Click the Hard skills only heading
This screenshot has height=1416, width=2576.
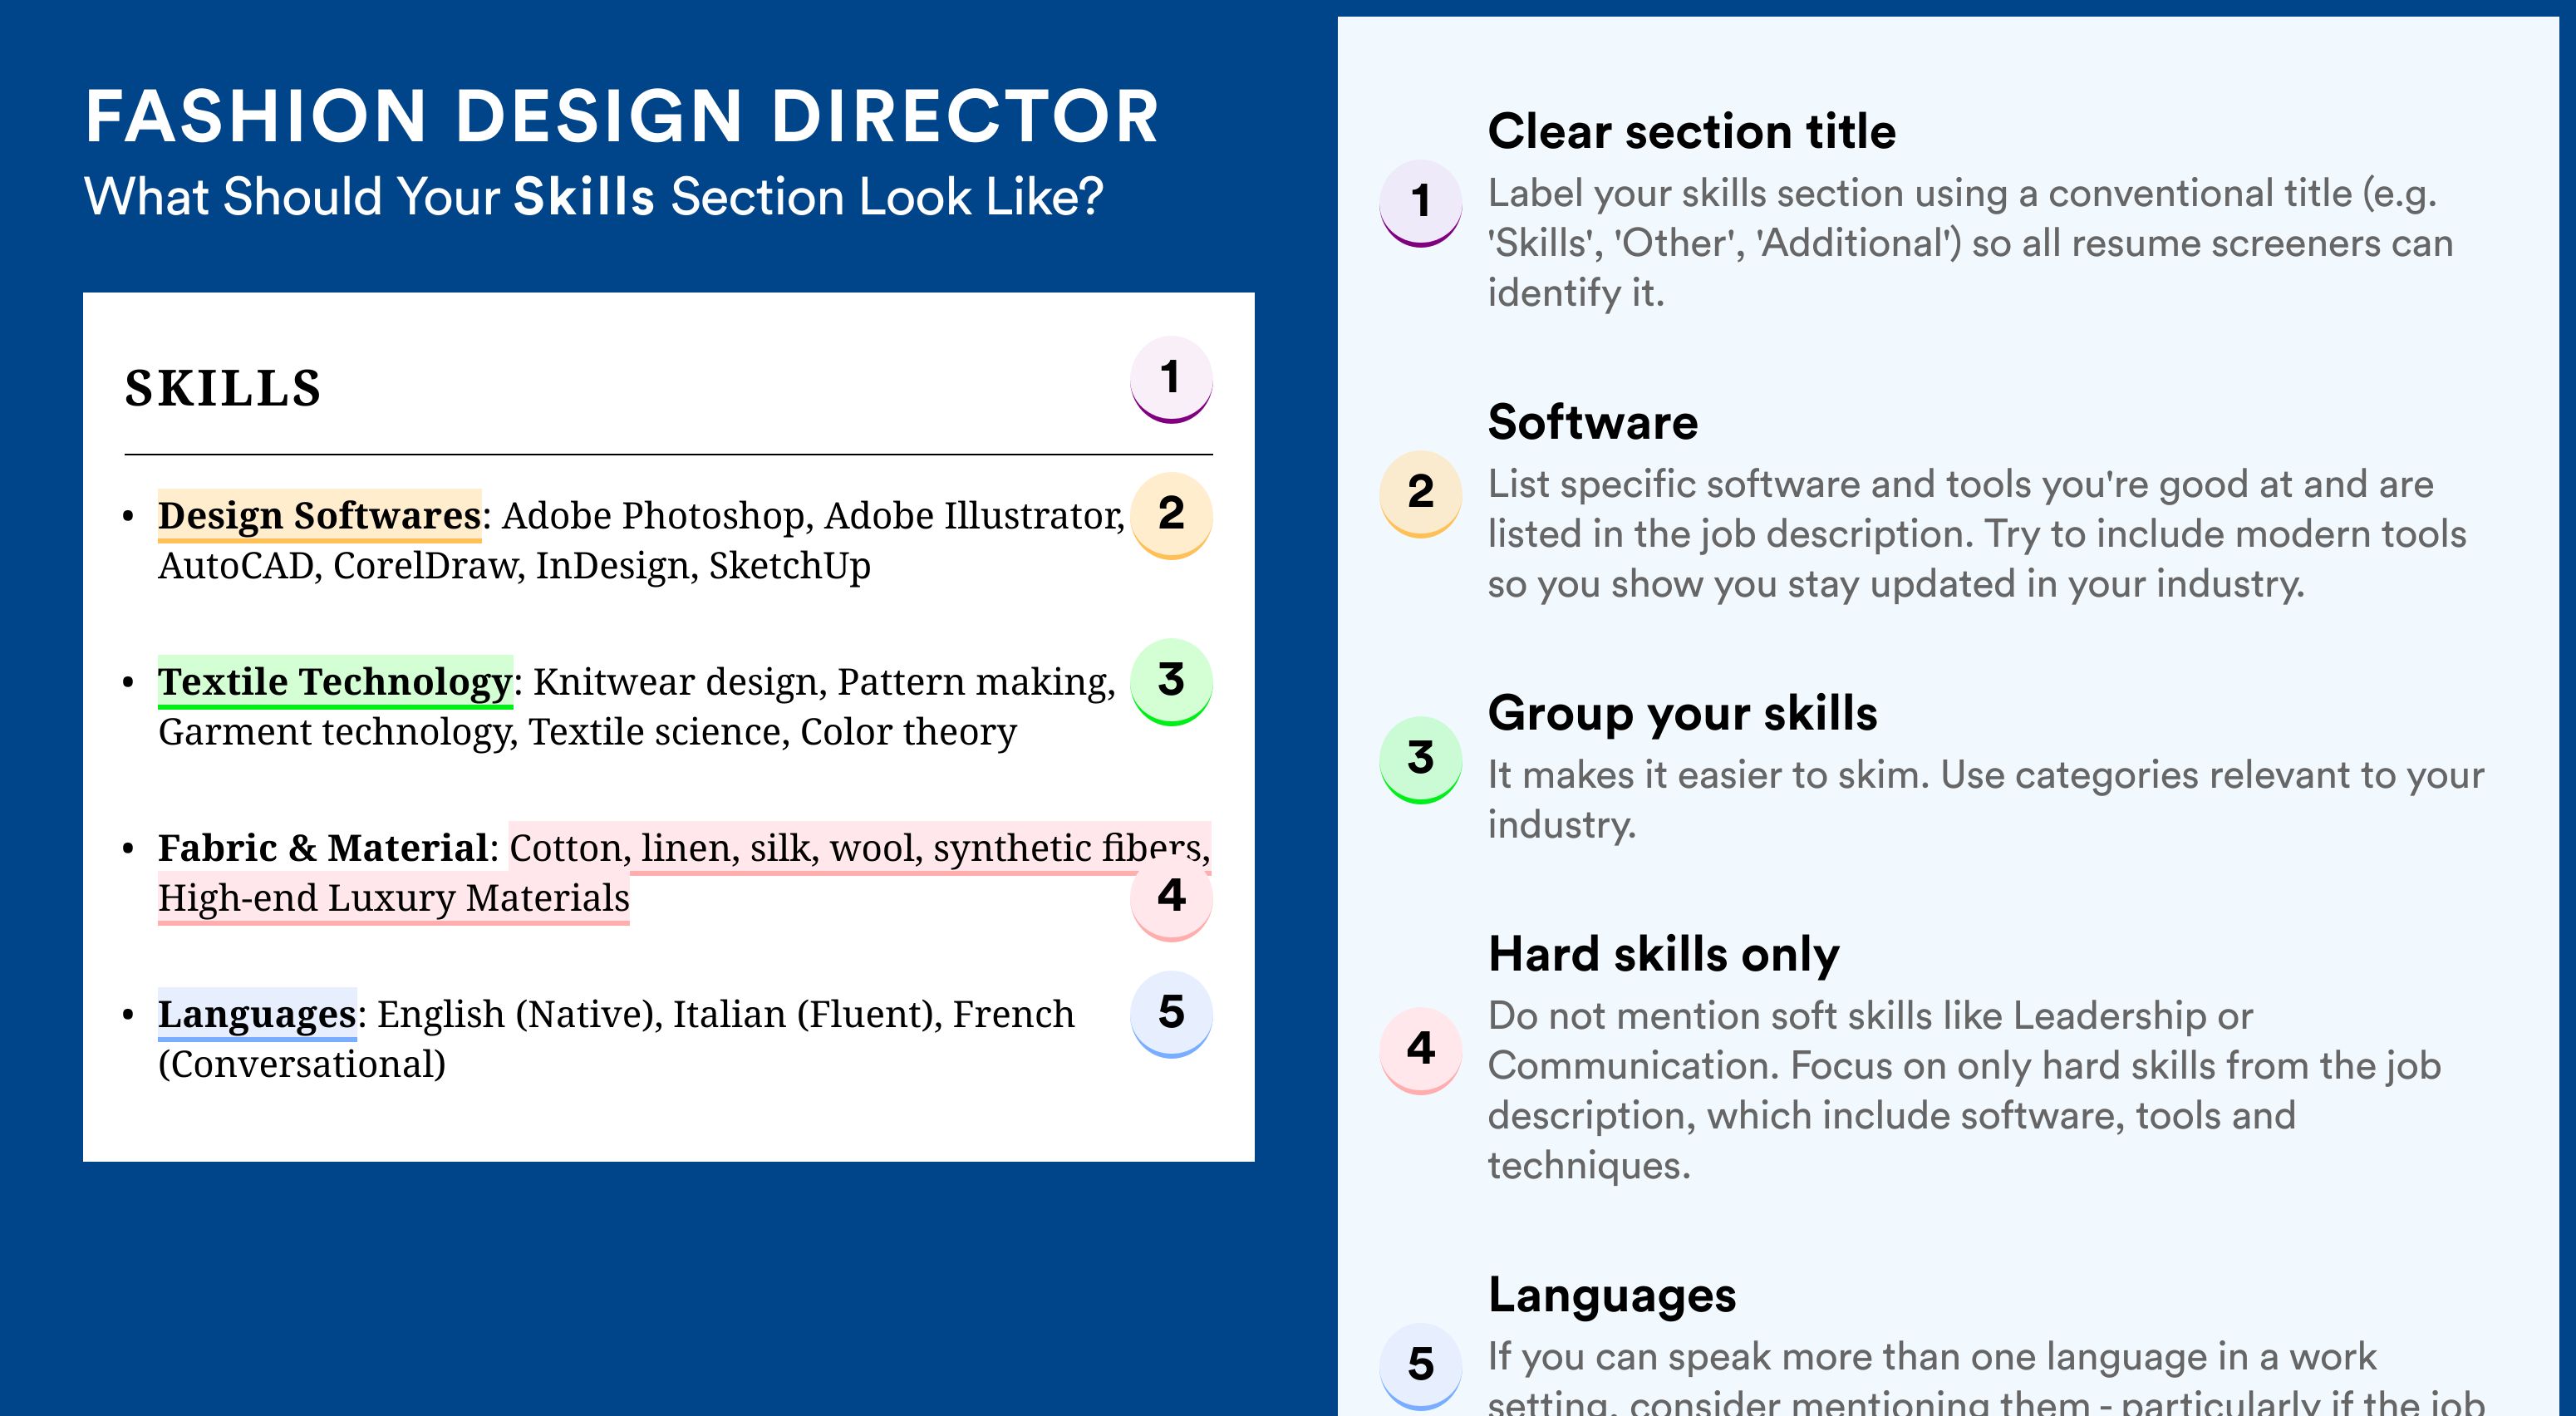[1663, 954]
